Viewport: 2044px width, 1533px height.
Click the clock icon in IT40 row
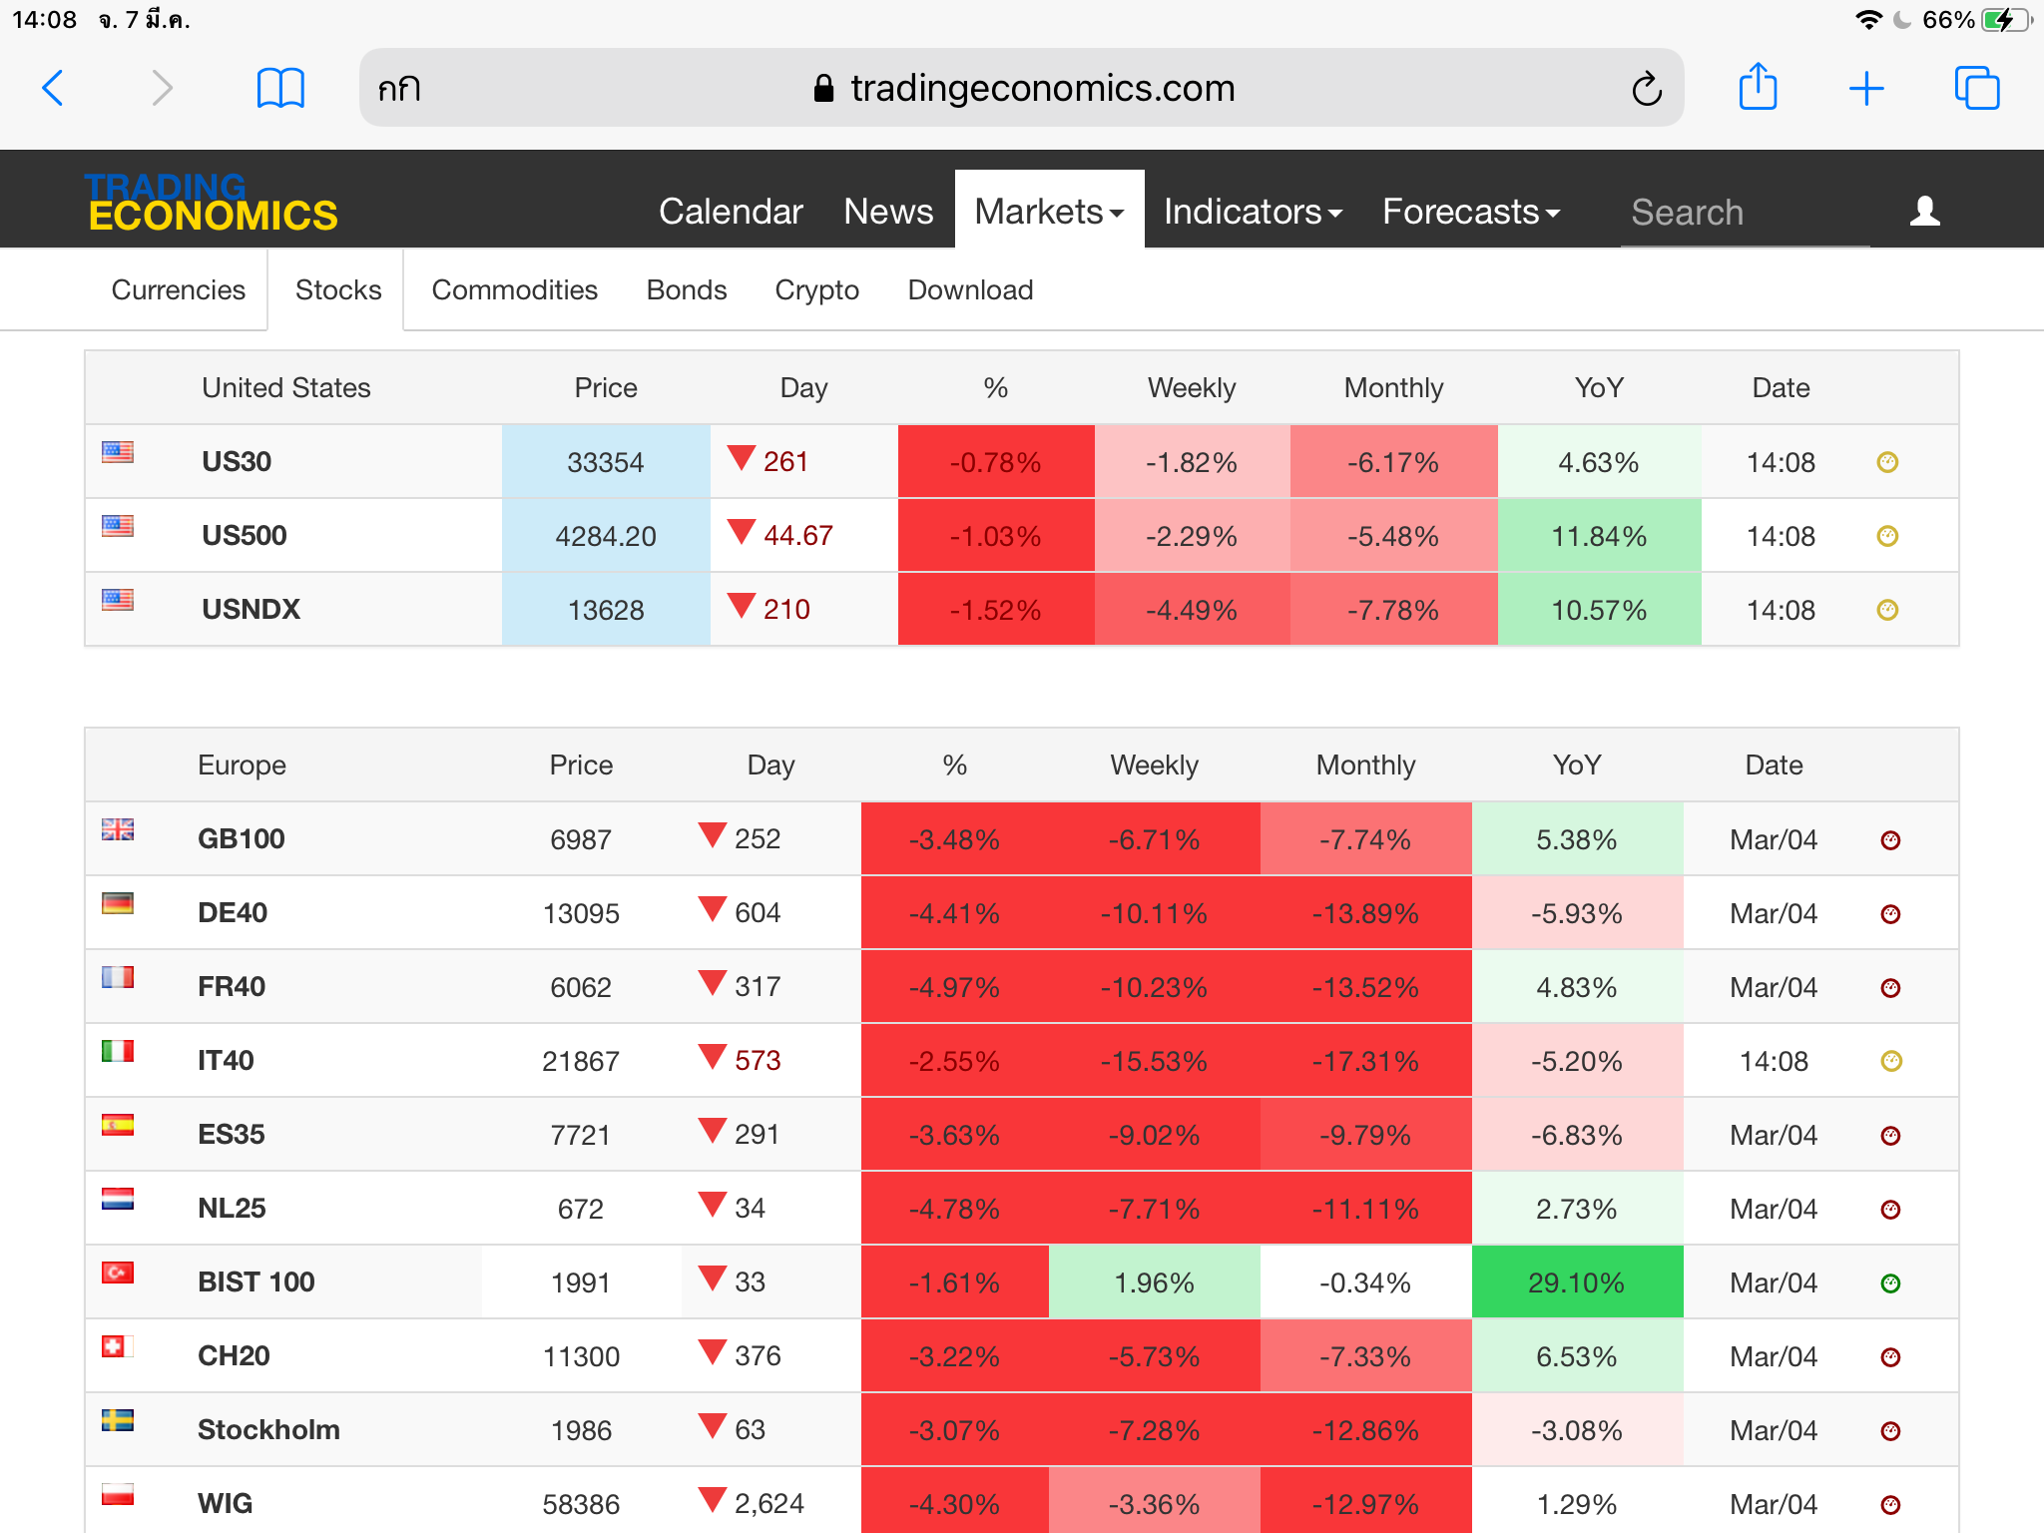1890,1061
